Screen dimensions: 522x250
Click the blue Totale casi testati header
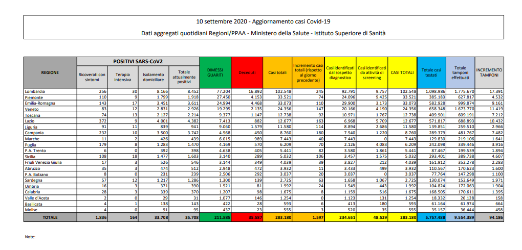tap(431, 72)
